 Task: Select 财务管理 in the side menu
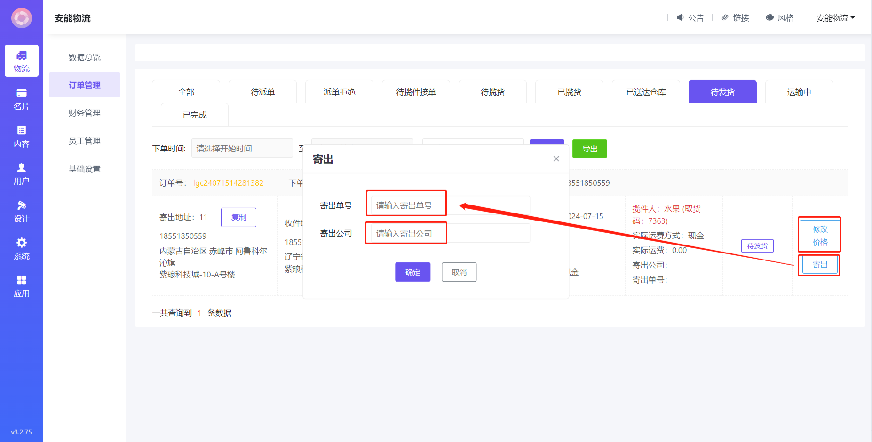(x=85, y=113)
